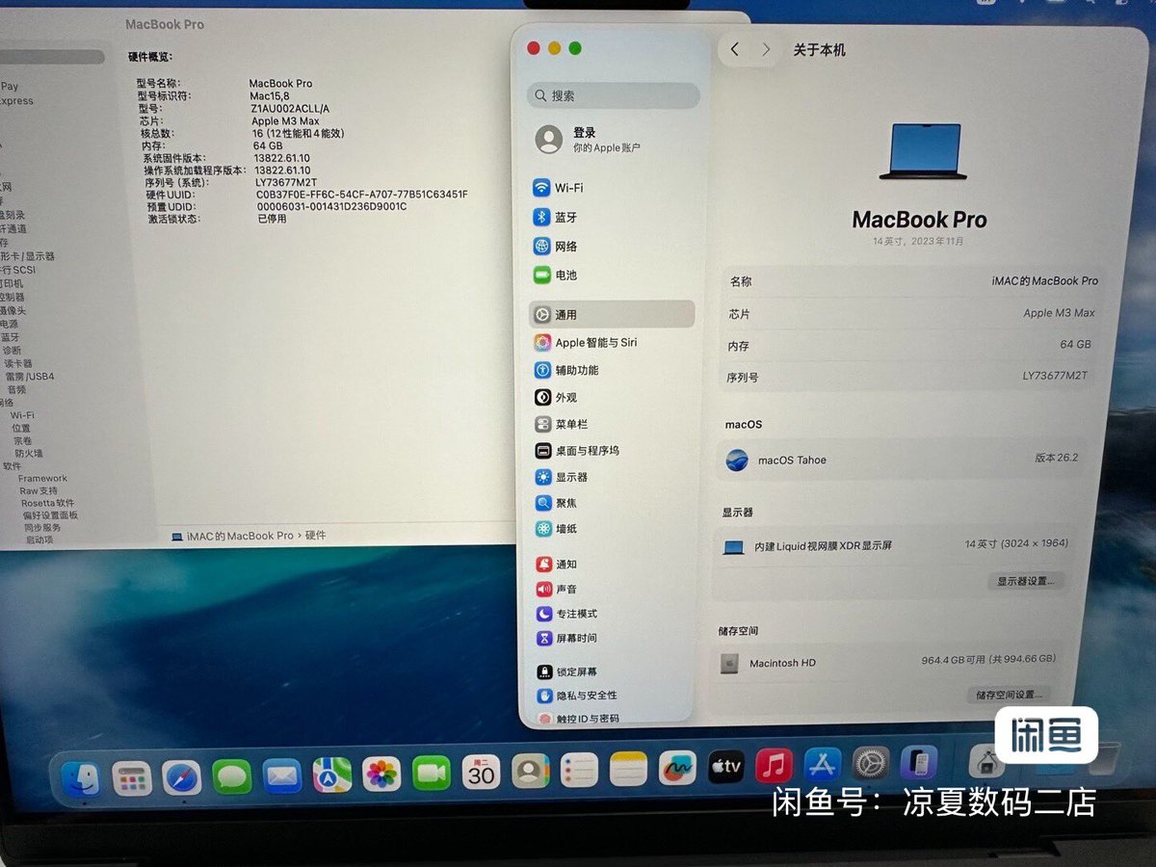Select 读卡器 in System Information sidebar
Image resolution: width=1156 pixels, height=867 pixels.
(x=18, y=363)
